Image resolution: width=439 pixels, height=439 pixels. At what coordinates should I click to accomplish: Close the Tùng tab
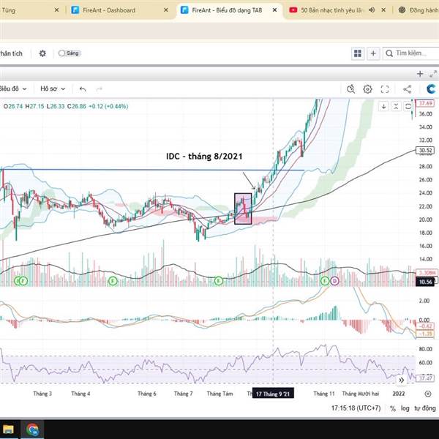click(56, 10)
